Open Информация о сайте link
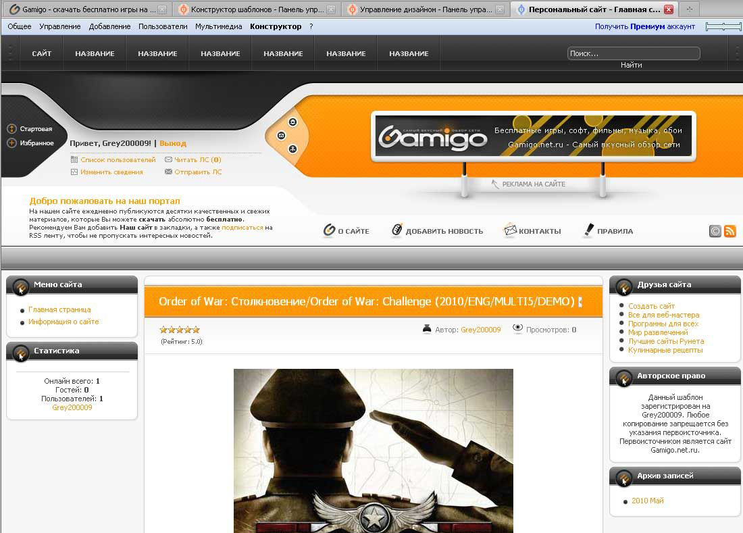Screen dimensions: 743x533 [x=63, y=322]
